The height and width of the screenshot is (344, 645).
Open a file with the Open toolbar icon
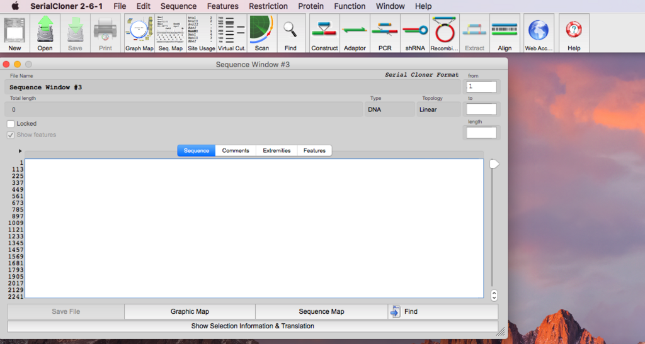pos(45,33)
